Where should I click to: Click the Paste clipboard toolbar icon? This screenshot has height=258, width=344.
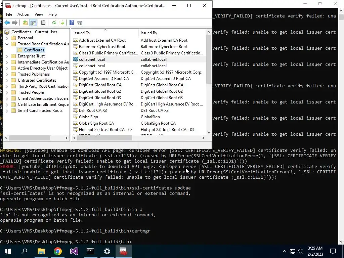tap(43, 23)
